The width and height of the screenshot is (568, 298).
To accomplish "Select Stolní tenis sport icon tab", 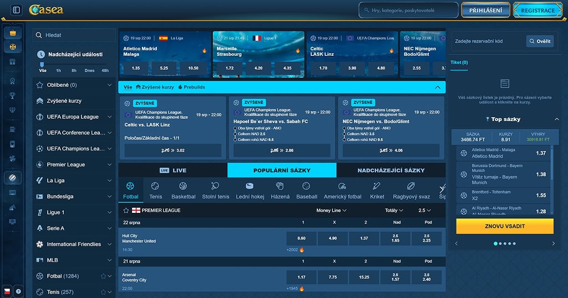I will pyautogui.click(x=216, y=190).
